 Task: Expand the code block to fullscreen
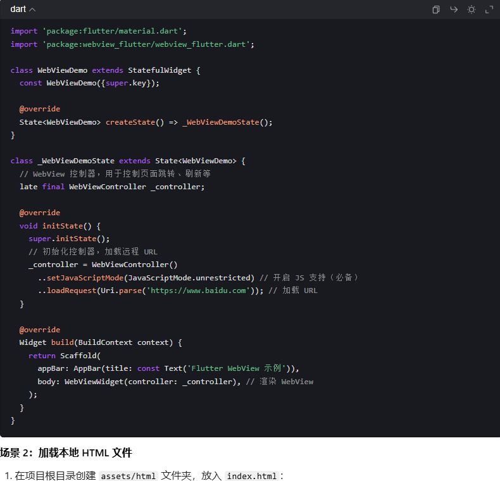tap(489, 9)
